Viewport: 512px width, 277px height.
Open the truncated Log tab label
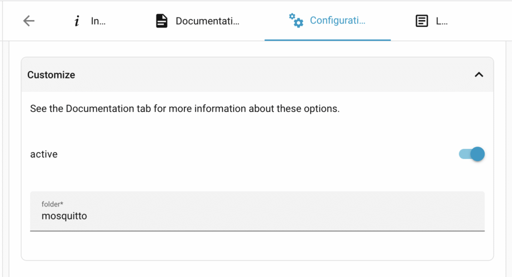[x=441, y=21]
